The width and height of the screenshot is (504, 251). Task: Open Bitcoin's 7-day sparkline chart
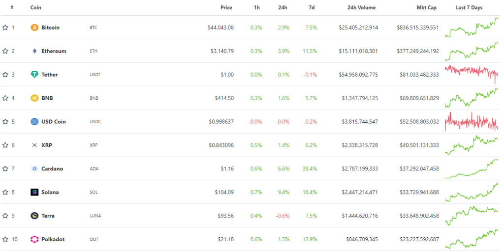point(472,28)
